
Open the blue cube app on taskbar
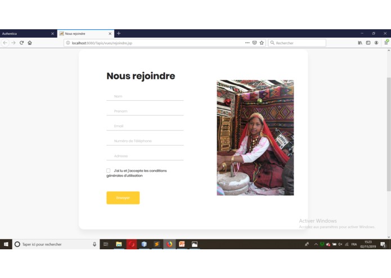point(144,244)
